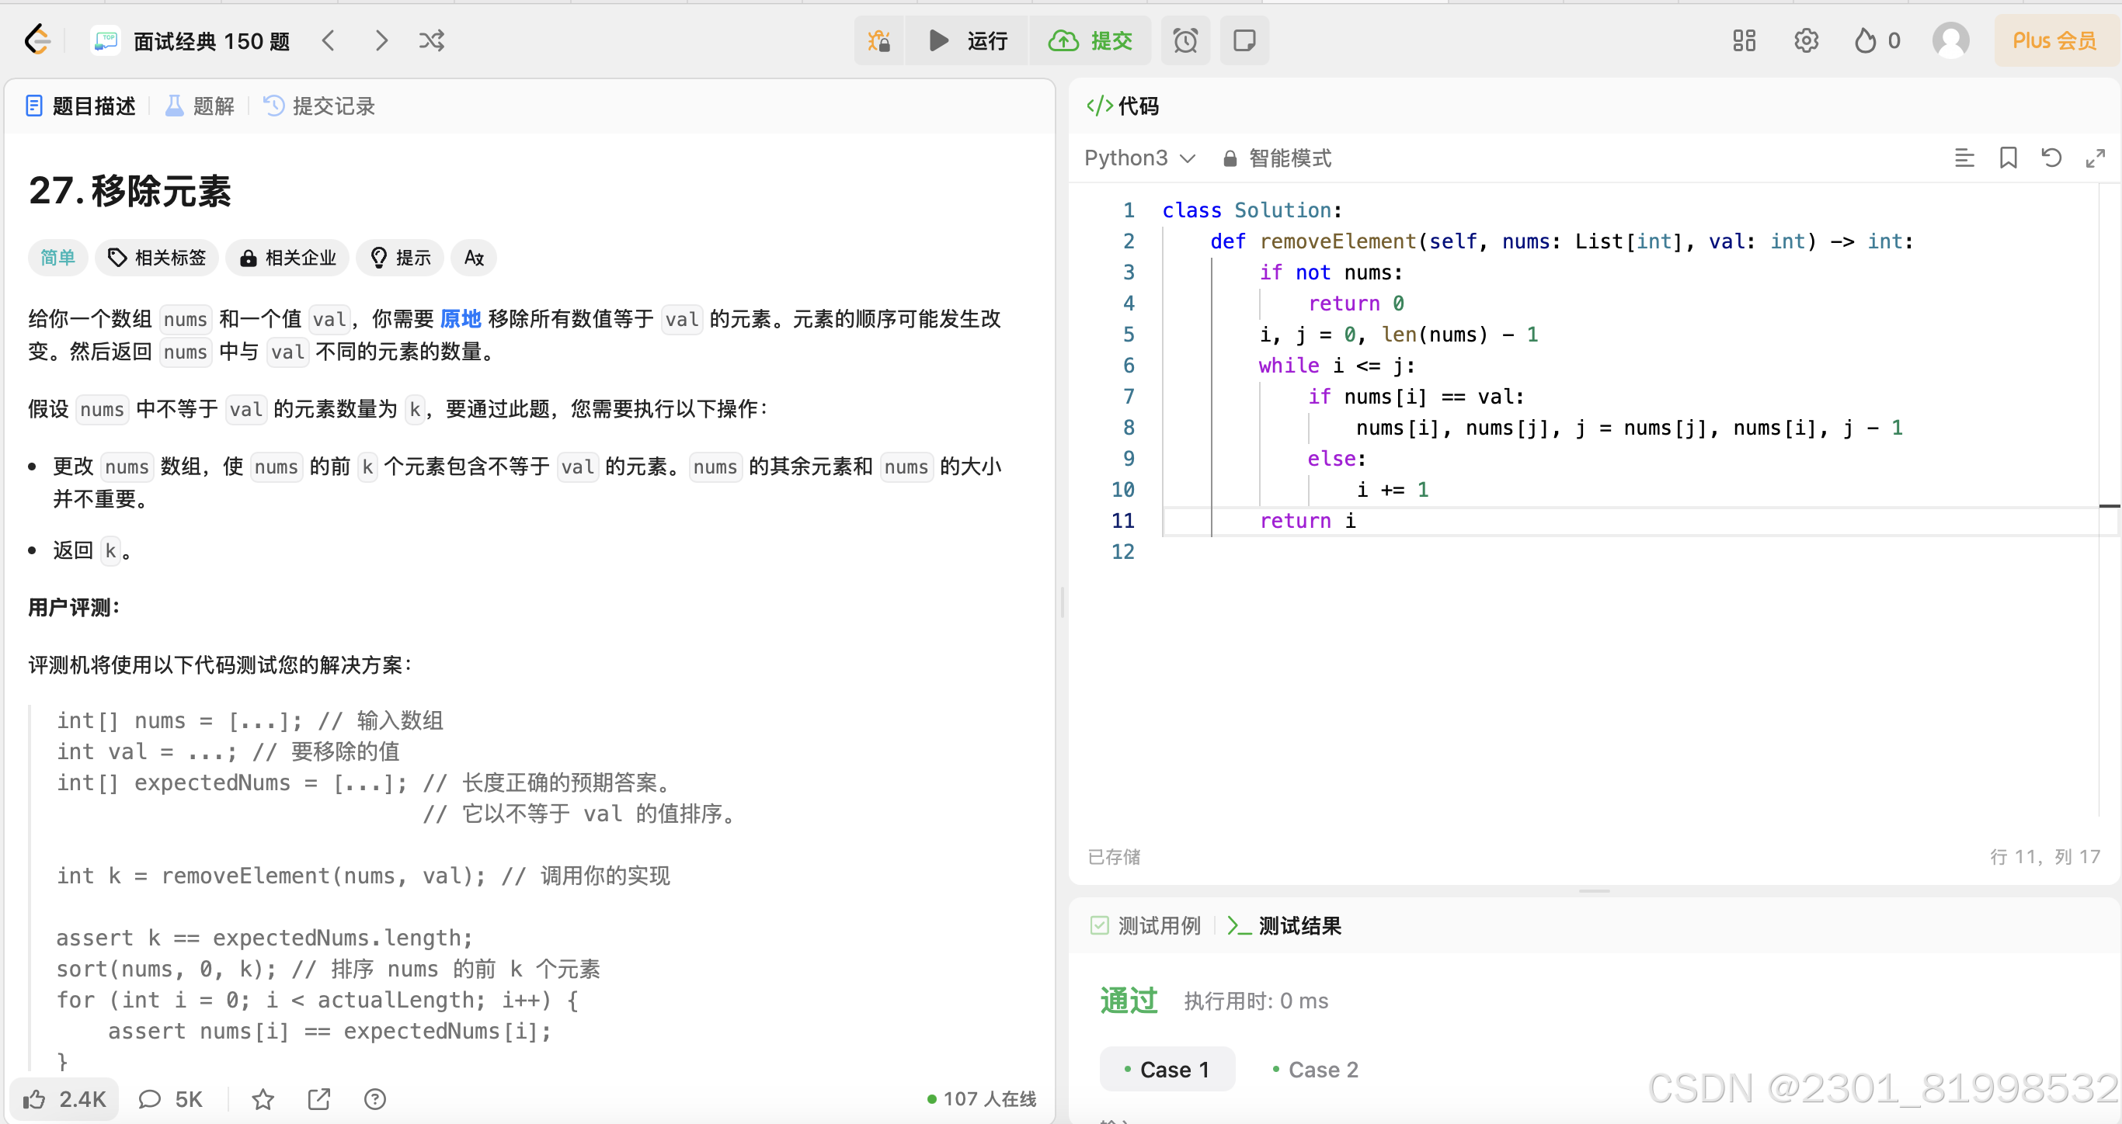Image resolution: width=2122 pixels, height=1124 pixels.
Task: Open the Python3 language dropdown
Action: click(1139, 158)
